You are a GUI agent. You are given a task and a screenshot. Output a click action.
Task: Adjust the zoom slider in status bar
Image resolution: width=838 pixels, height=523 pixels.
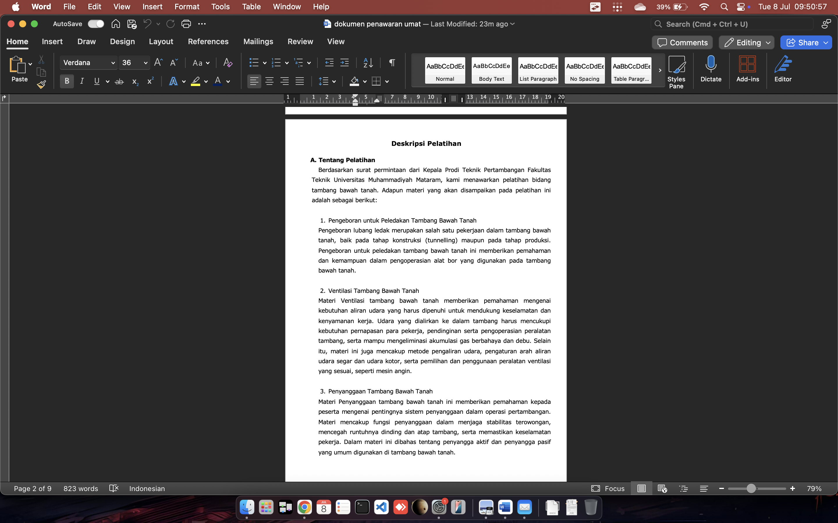click(x=751, y=488)
